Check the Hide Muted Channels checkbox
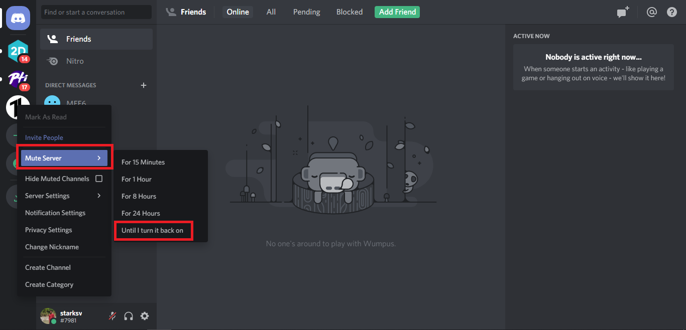This screenshot has height=330, width=686. [99, 179]
